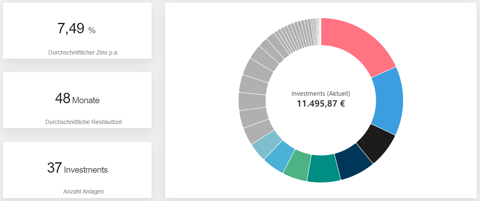
Task: Click the 48 remaining months number
Action: pos(62,99)
